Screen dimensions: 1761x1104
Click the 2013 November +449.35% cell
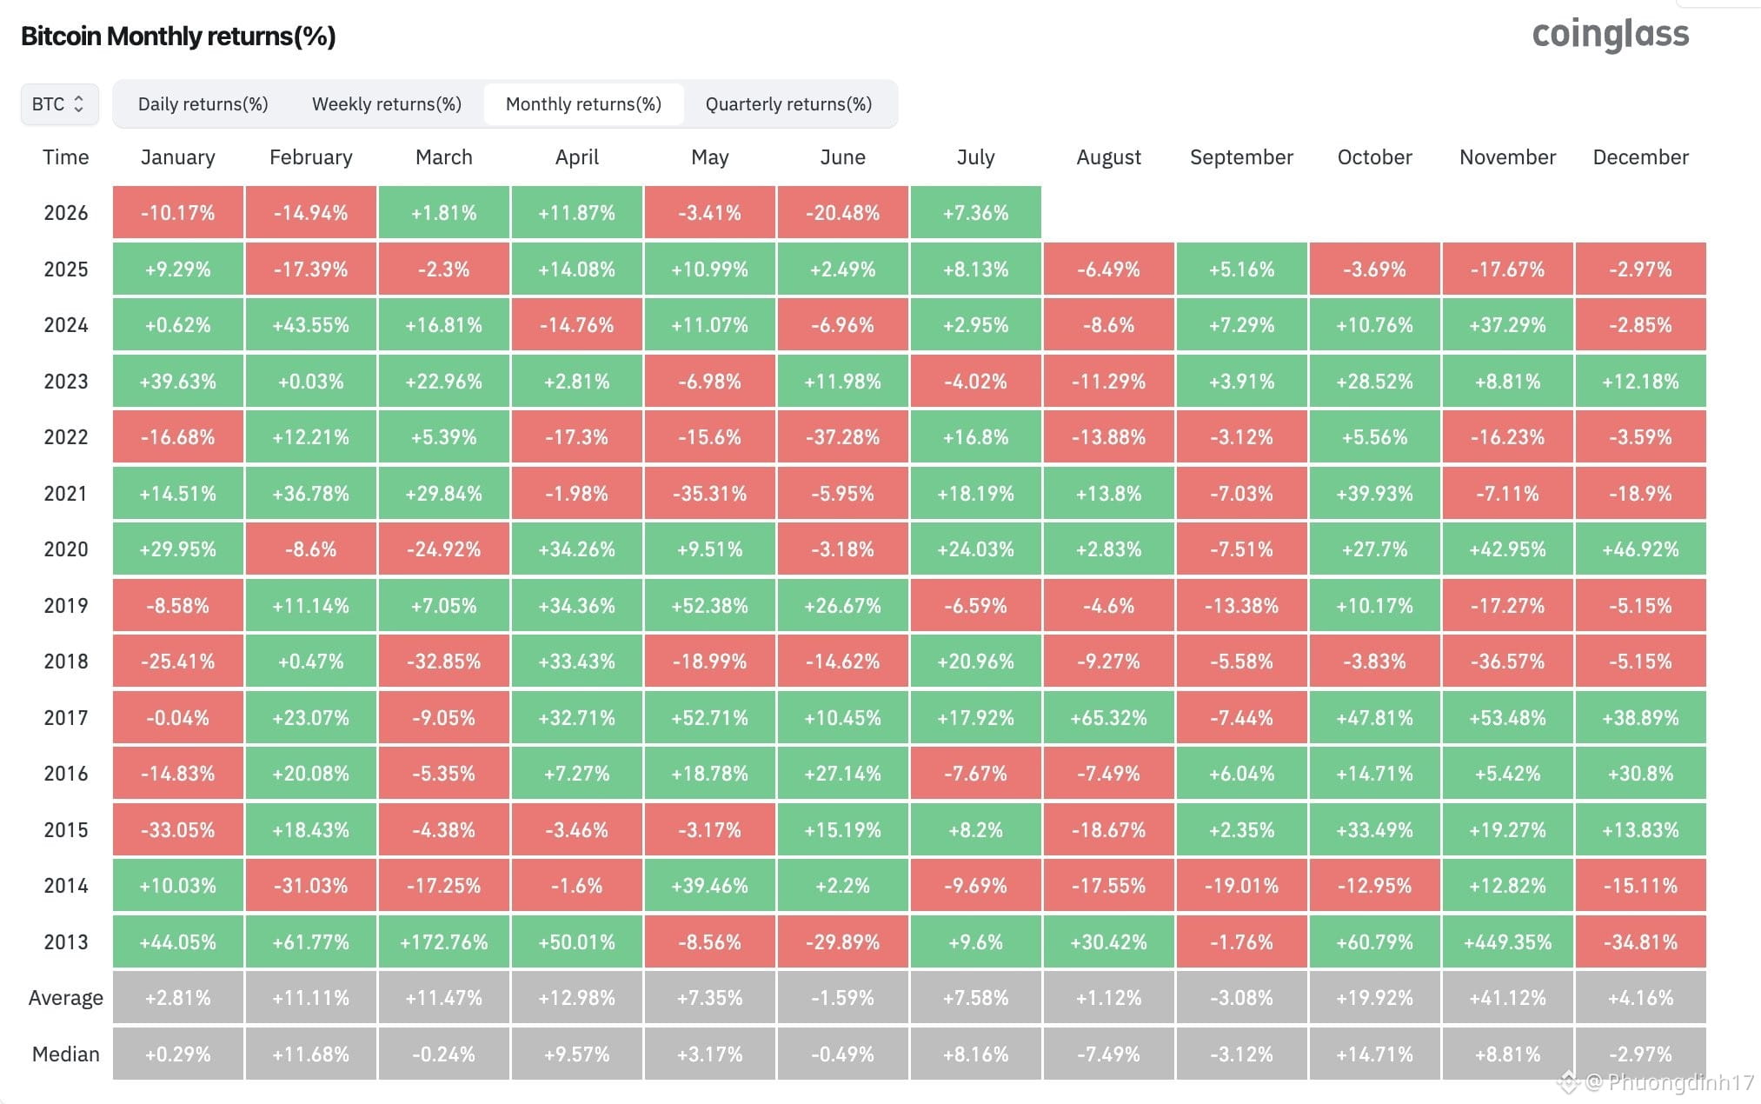1507,941
